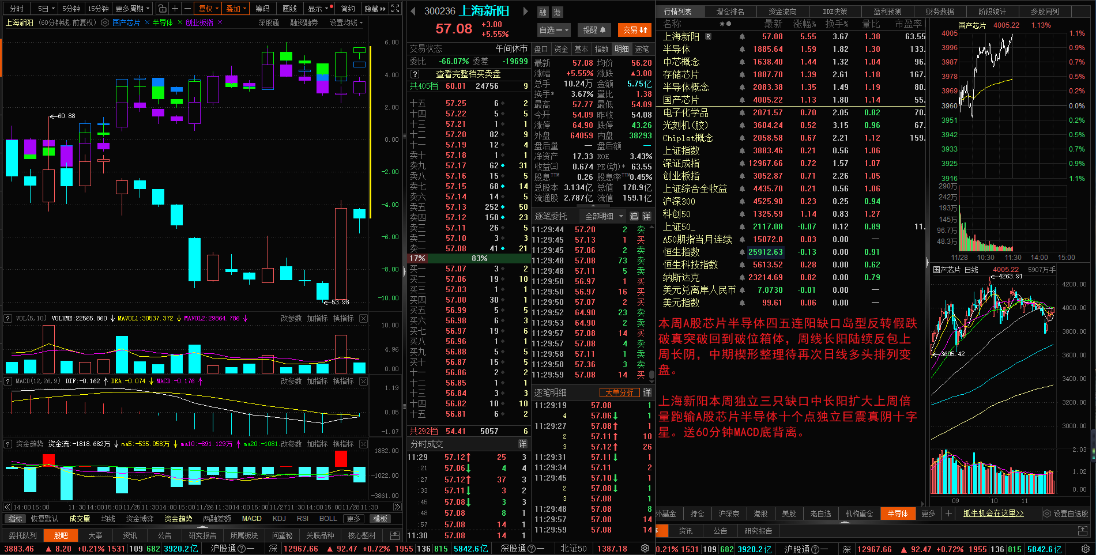Screen dimensions: 1096x555
Task: Expand the 设置均线 dropdown
Action: pyautogui.click(x=346, y=22)
